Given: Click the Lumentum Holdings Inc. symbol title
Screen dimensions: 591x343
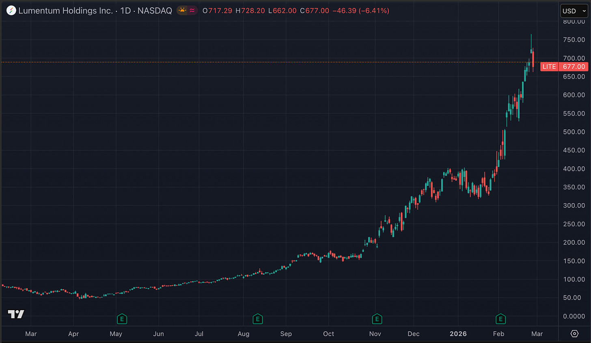Looking at the screenshot, I should coord(65,11).
